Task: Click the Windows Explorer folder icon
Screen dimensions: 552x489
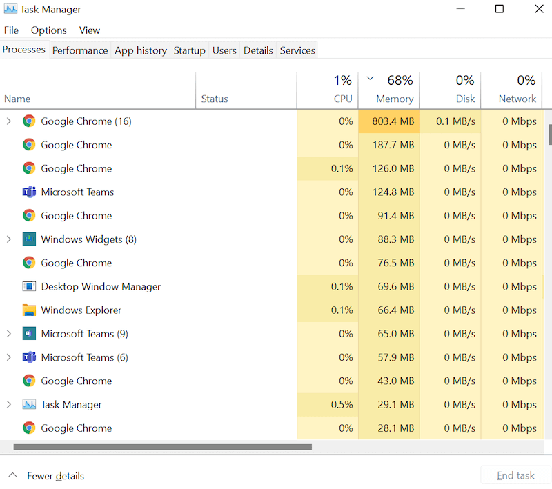Action: 29,310
